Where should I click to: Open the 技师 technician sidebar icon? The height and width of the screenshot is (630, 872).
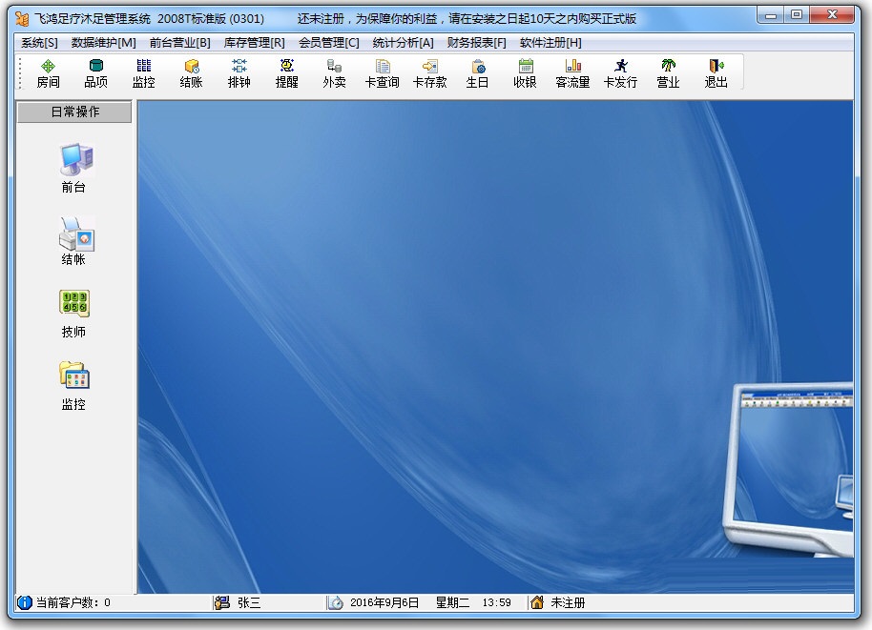tap(74, 314)
